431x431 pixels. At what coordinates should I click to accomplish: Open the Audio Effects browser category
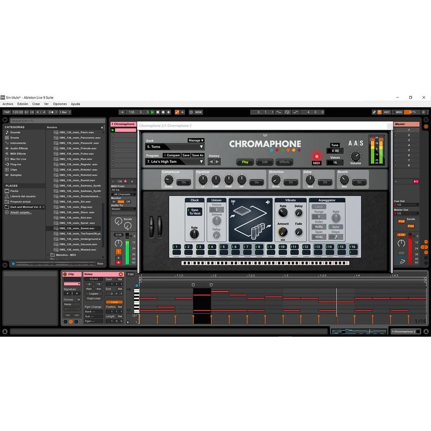point(19,149)
